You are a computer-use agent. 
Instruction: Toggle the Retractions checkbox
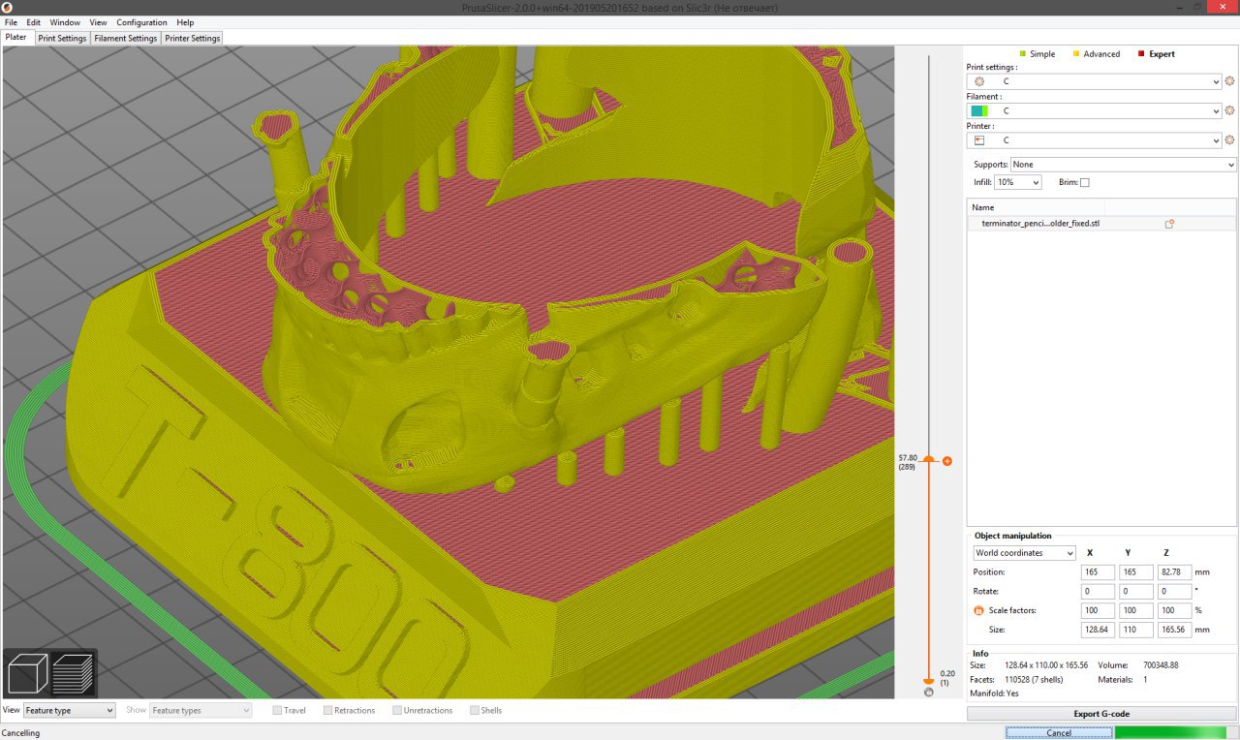(328, 711)
